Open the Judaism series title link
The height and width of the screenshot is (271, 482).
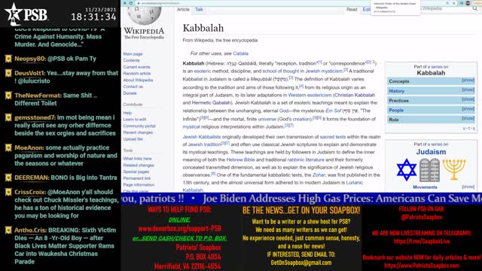pos(431,152)
